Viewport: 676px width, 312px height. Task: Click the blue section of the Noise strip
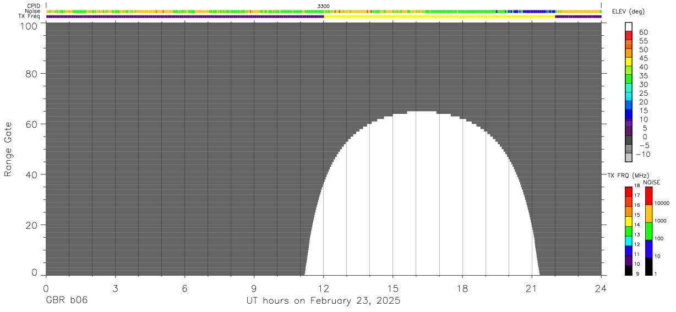538,11
